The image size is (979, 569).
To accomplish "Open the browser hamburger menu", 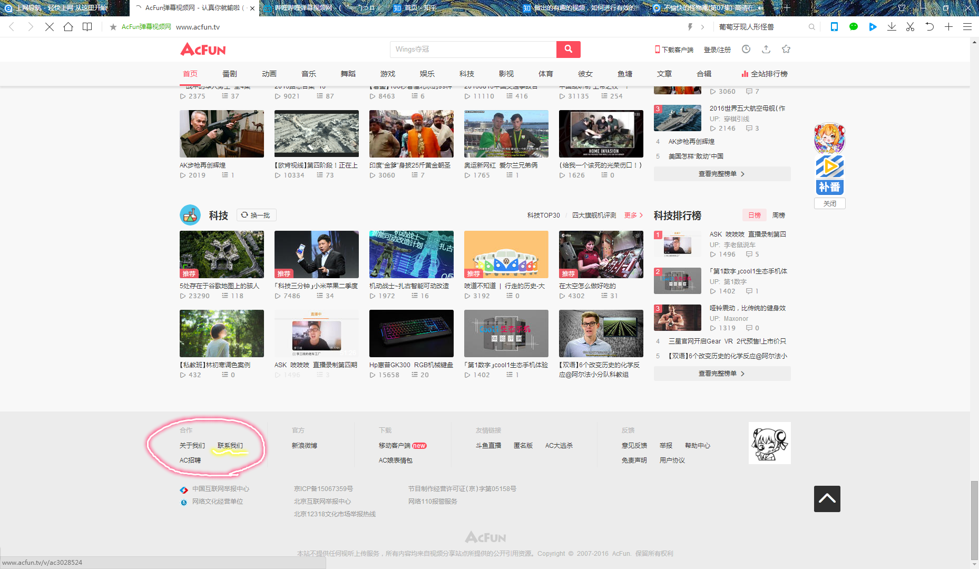I will pos(967,26).
